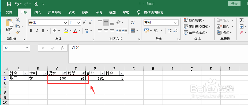Open 条件格式 conditional formatting
This screenshot has height=105, width=248.
click(x=194, y=20)
